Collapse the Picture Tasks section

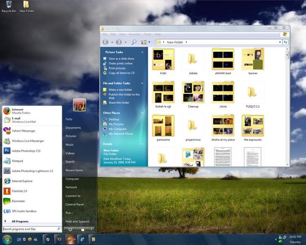142,52
